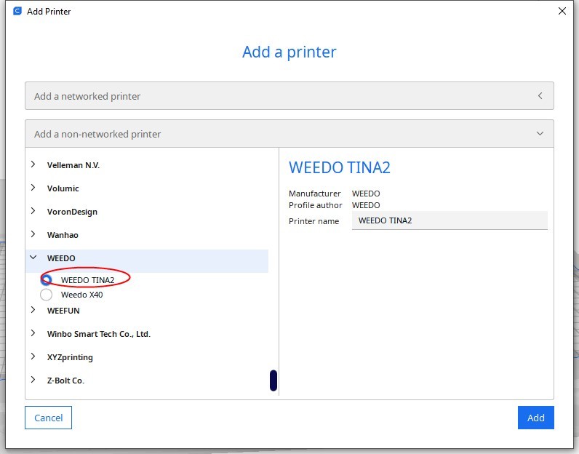Click the Cura app icon in title bar

17,11
